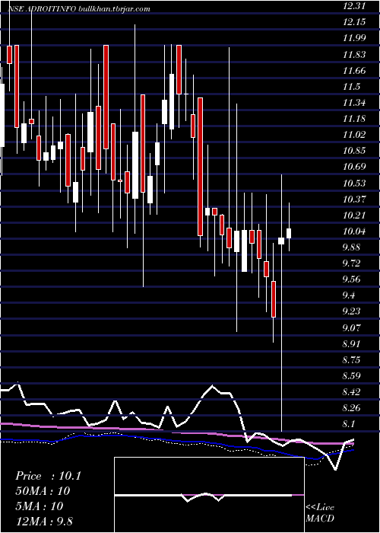The image size is (380, 533).
Task: Click the 11.02 price axis label
Action: click(354, 135)
